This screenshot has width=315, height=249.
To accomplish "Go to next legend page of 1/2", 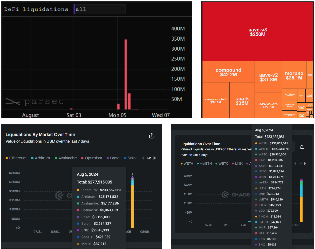I will [155, 158].
